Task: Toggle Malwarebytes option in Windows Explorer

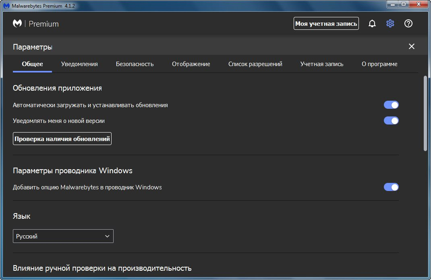Action: [x=391, y=187]
